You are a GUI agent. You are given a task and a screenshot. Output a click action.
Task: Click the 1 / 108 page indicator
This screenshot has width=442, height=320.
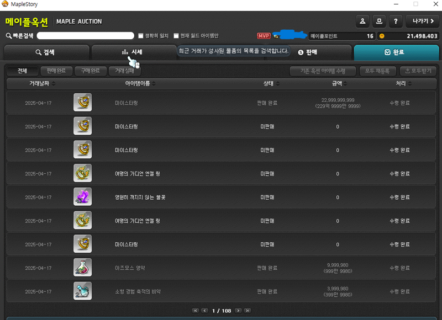click(222, 311)
